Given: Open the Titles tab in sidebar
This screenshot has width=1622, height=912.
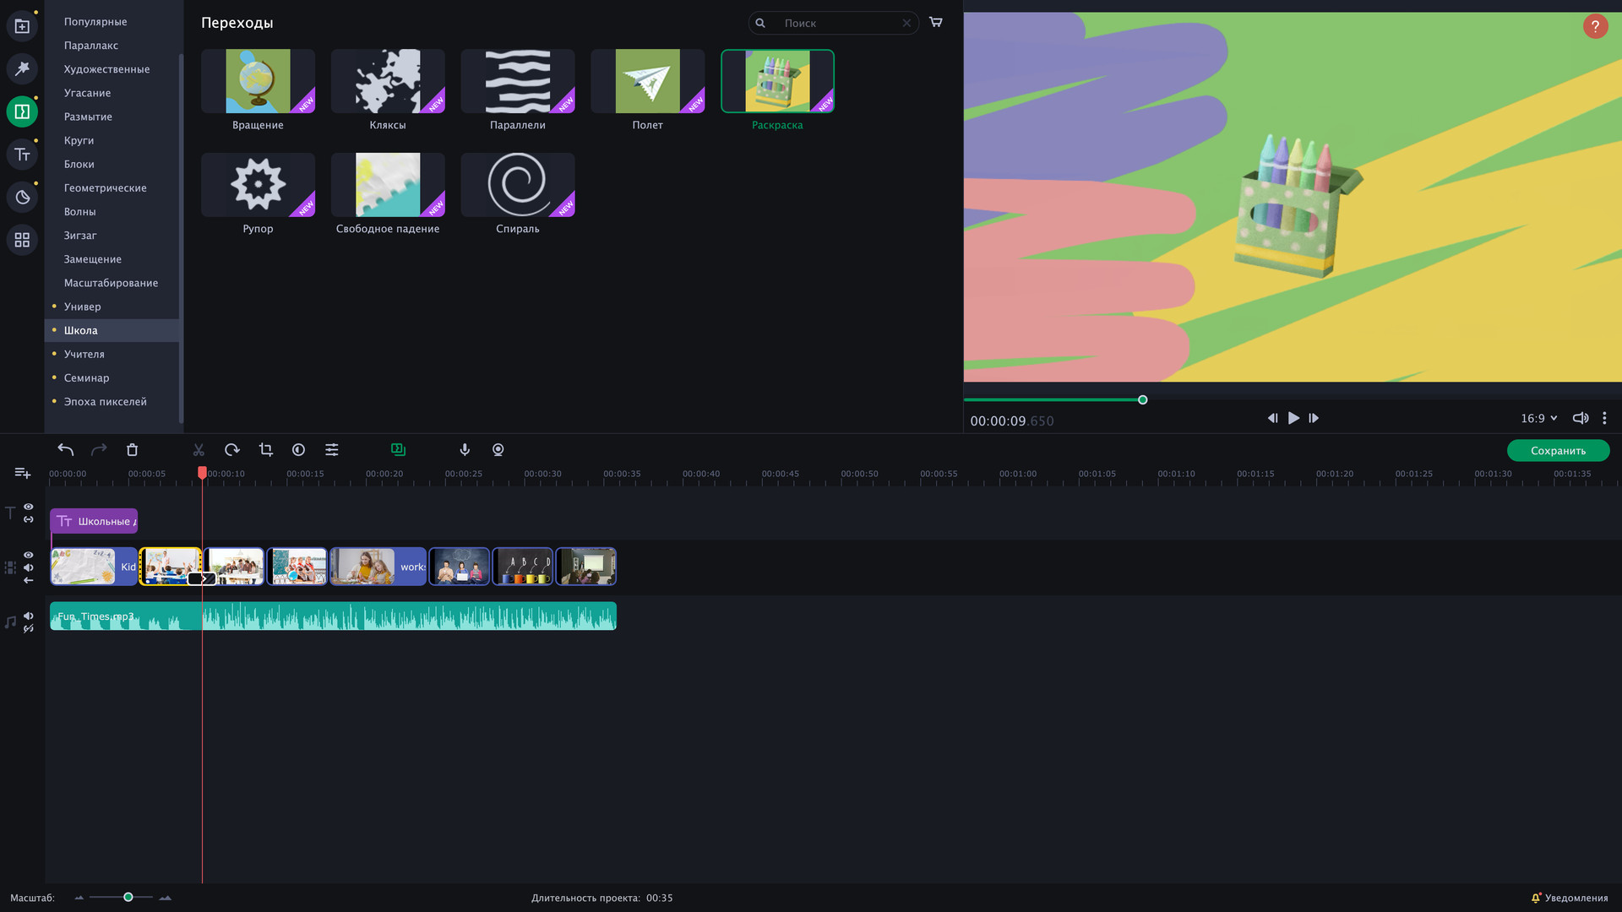Looking at the screenshot, I should tap(22, 155).
